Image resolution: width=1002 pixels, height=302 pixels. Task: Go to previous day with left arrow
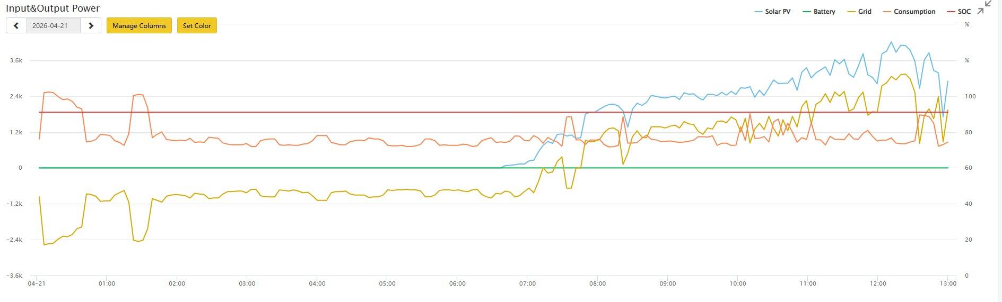tap(16, 25)
